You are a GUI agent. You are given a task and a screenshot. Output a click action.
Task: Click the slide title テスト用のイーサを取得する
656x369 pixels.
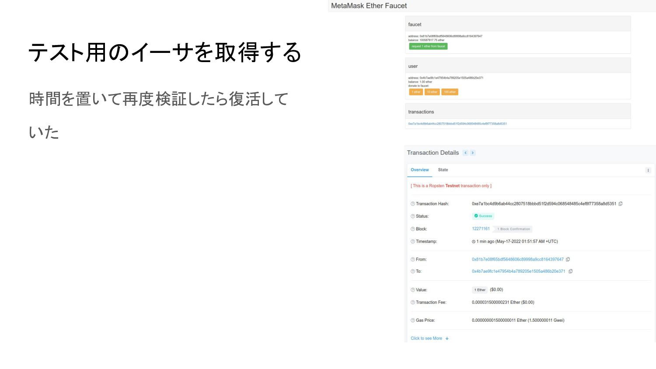tap(165, 52)
